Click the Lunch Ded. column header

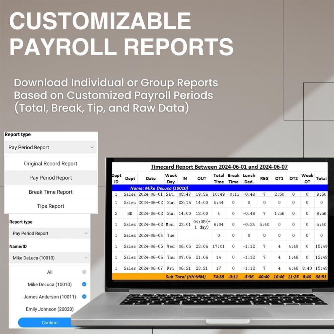[249, 178]
